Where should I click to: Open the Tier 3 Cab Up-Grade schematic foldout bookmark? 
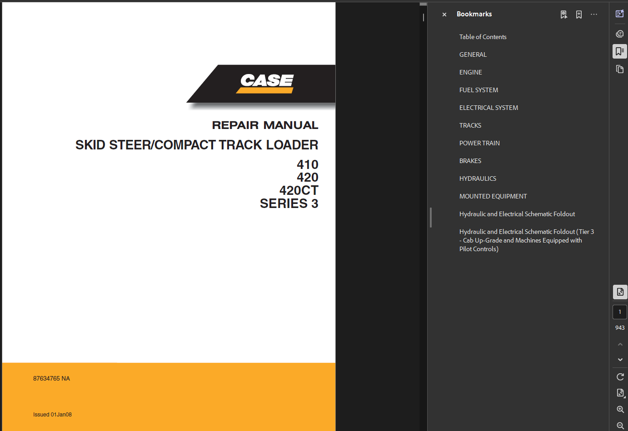527,240
